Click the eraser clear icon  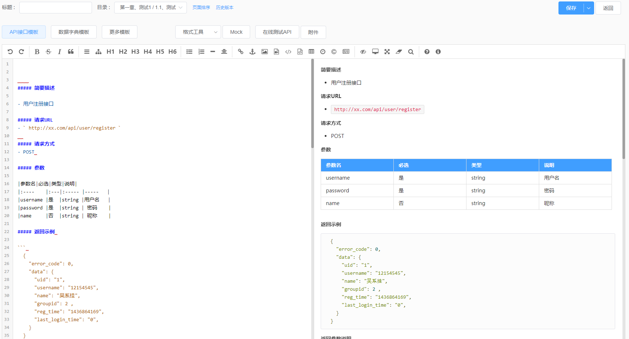[x=399, y=52]
